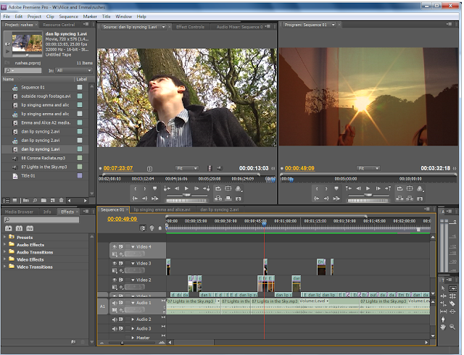Image resolution: width=464 pixels, height=355 pixels.
Task: Open the Effect Controls tab
Action: (x=191, y=27)
